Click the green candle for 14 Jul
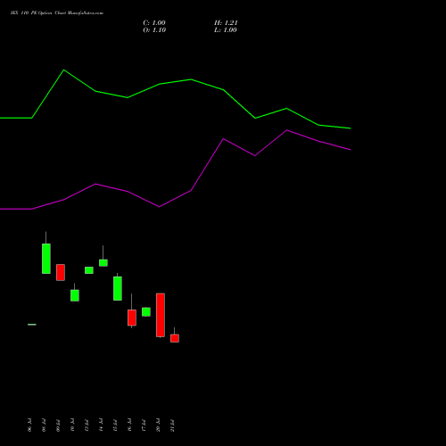The image size is (446, 446). pos(103,263)
